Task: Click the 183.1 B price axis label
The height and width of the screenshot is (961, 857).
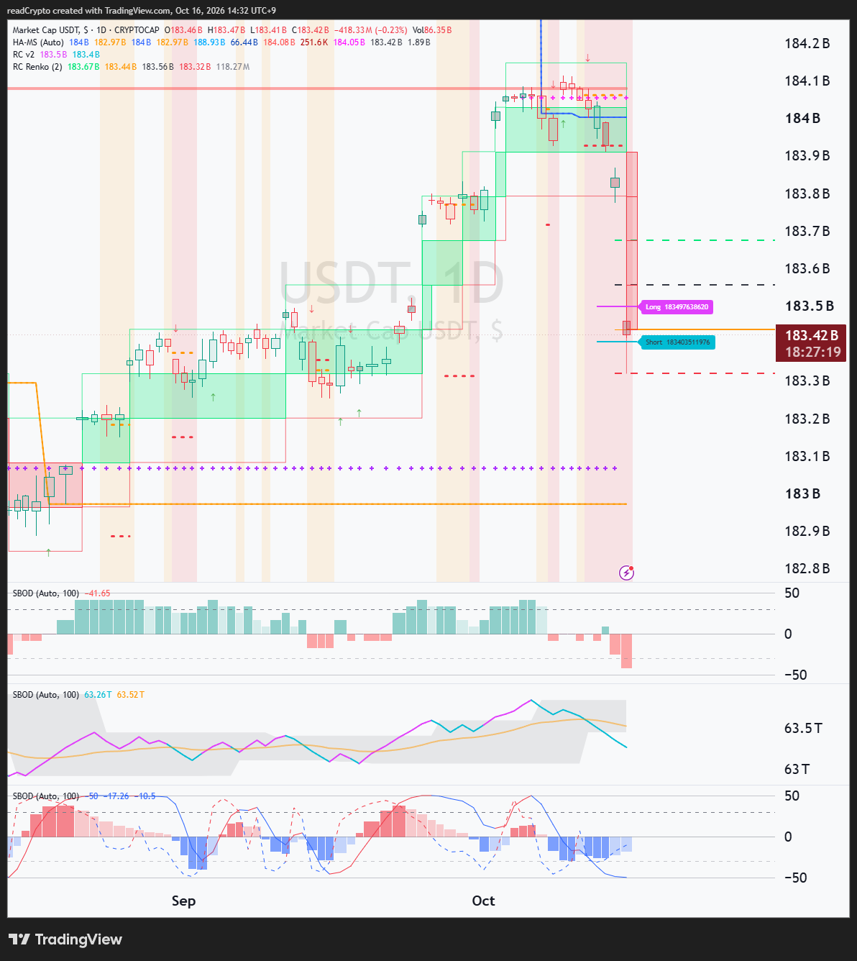Action: point(807,457)
